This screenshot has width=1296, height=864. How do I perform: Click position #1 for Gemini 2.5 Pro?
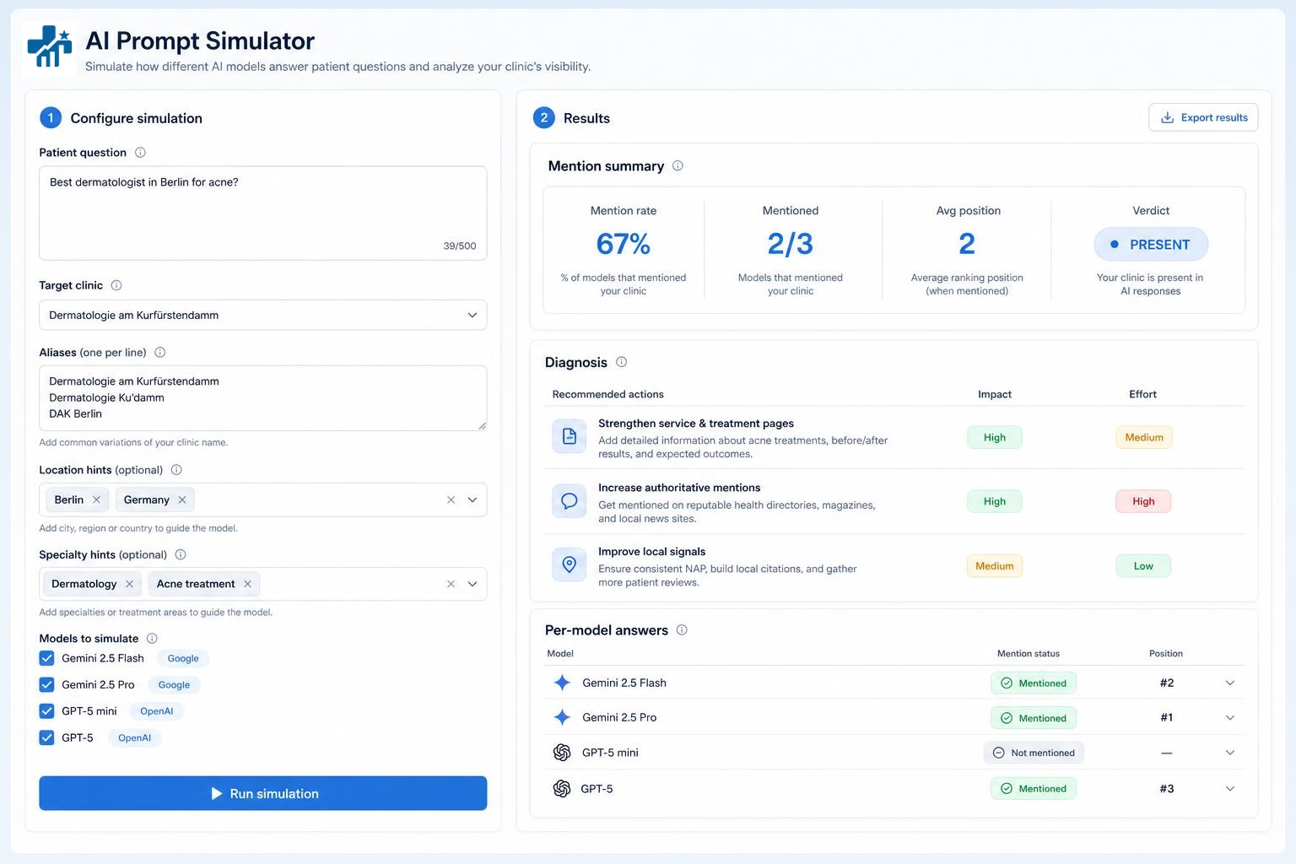[1167, 717]
